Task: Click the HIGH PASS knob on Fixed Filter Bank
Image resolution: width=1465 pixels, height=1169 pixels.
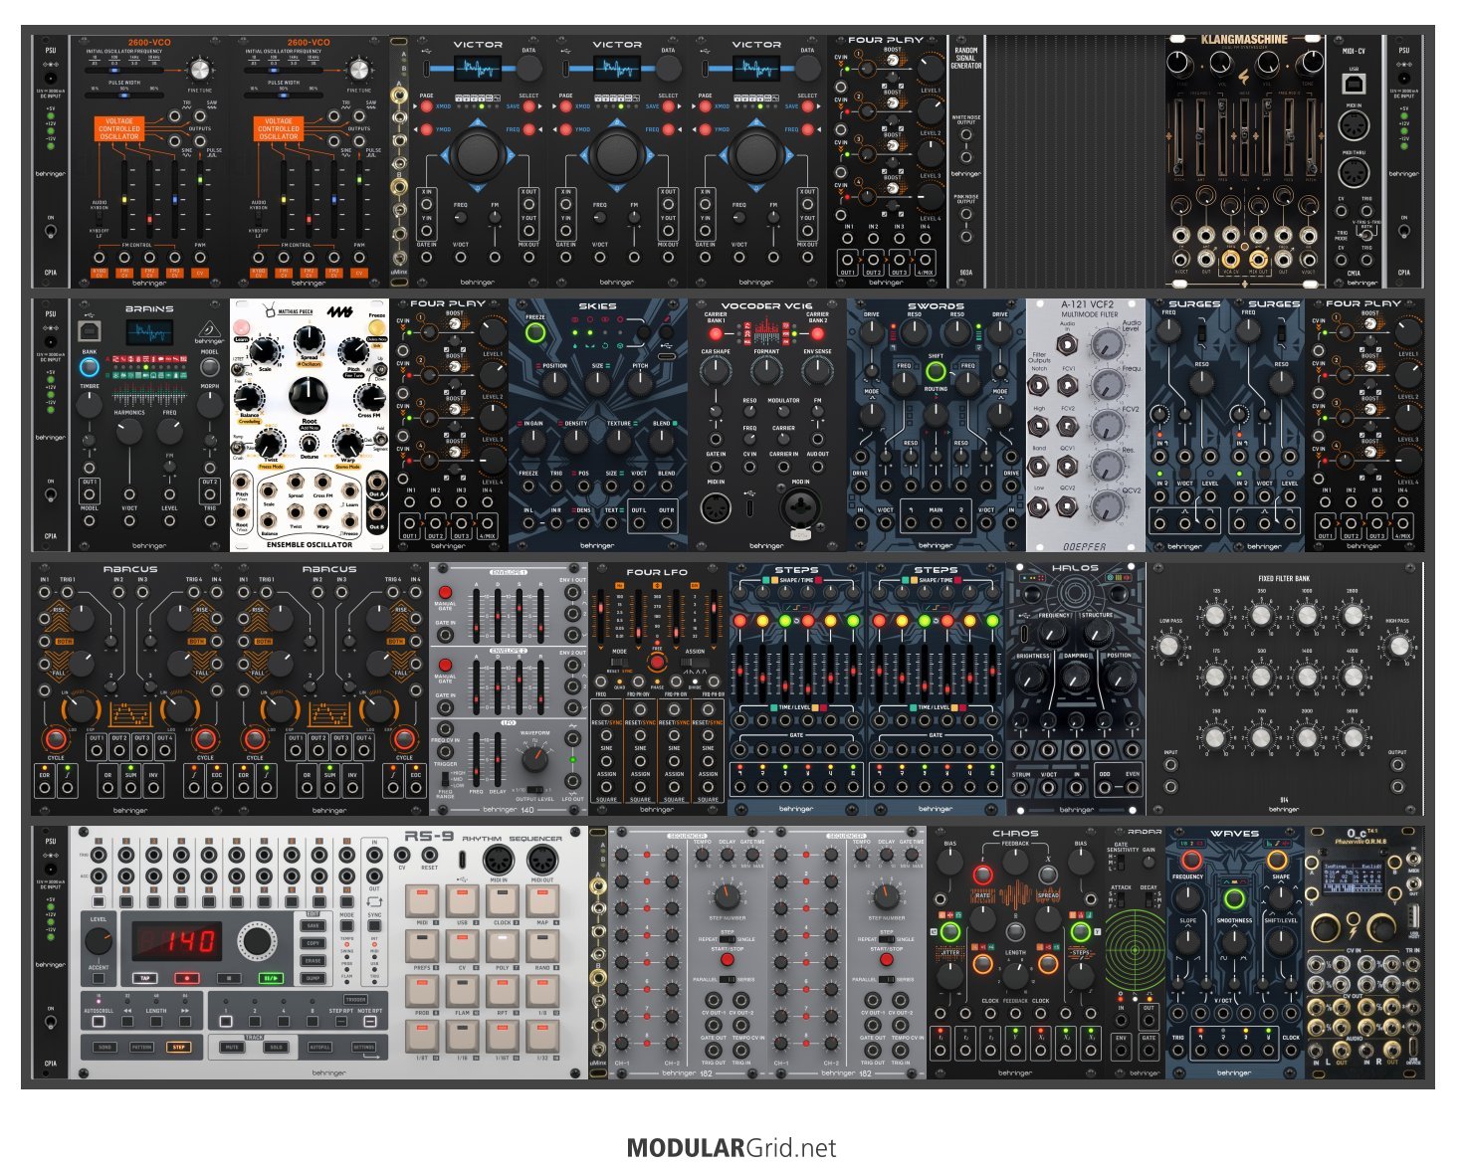Action: [x=1398, y=647]
